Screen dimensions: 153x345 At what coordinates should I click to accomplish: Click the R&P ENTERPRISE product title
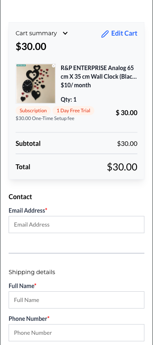point(98,73)
